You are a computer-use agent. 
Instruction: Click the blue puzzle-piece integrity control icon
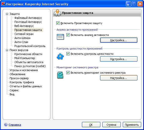(60, 56)
